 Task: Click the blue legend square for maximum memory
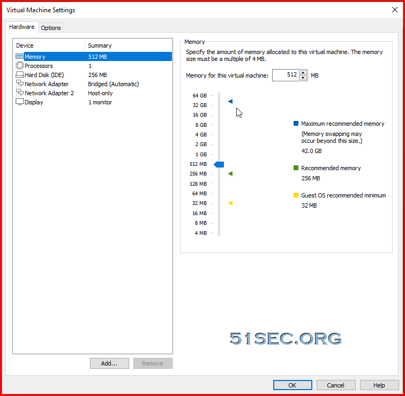(x=296, y=123)
